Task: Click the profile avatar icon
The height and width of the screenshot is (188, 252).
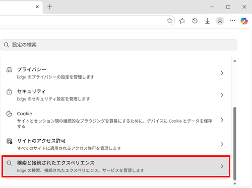Action: pyautogui.click(x=220, y=21)
